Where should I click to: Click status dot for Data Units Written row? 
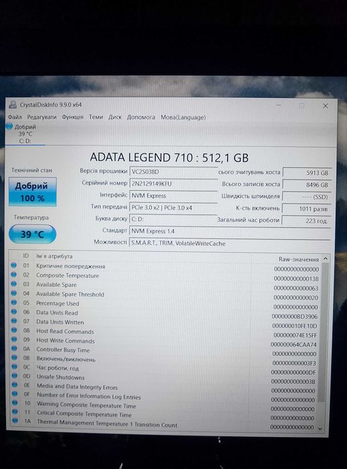pyautogui.click(x=14, y=321)
